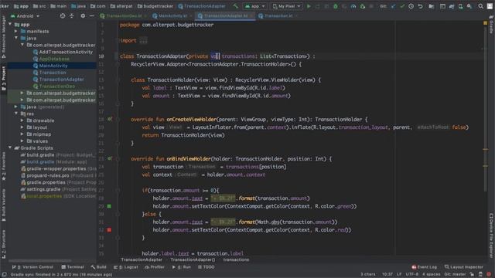Click the UTF-8 encoding in the status bar
495x278 pixels.
pos(411,274)
